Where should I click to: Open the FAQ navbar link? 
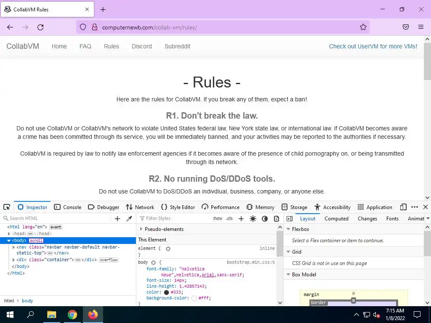85,46
